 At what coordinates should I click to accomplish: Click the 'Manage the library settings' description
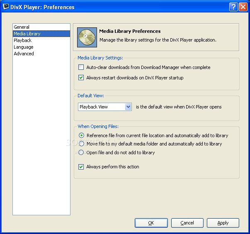coord(158,40)
